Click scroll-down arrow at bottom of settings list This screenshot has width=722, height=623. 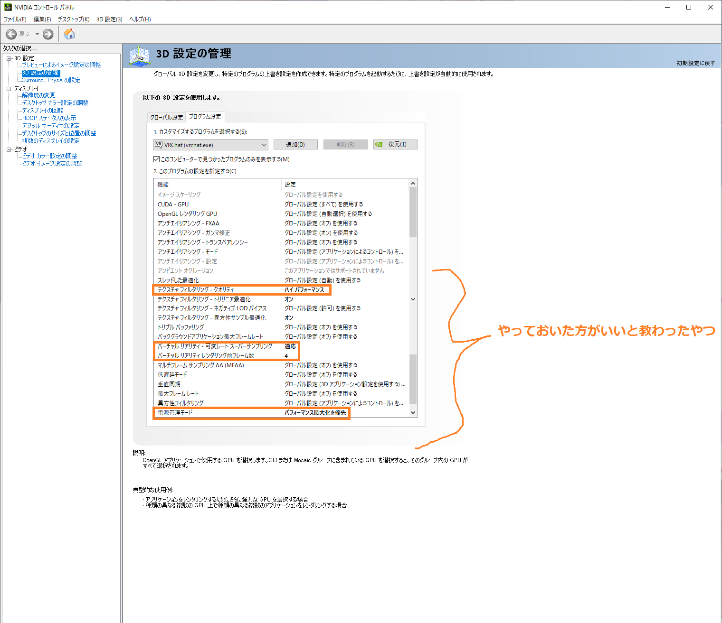pos(413,413)
